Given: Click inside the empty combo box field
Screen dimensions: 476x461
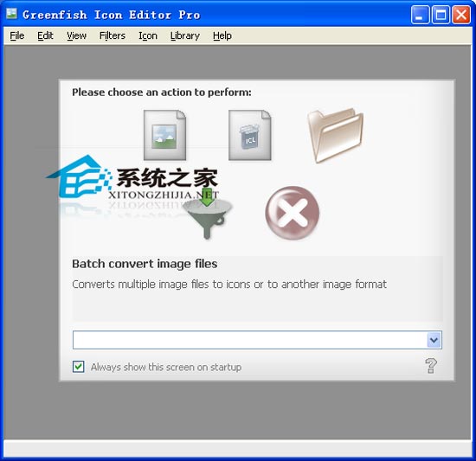Looking at the screenshot, I should point(250,340).
